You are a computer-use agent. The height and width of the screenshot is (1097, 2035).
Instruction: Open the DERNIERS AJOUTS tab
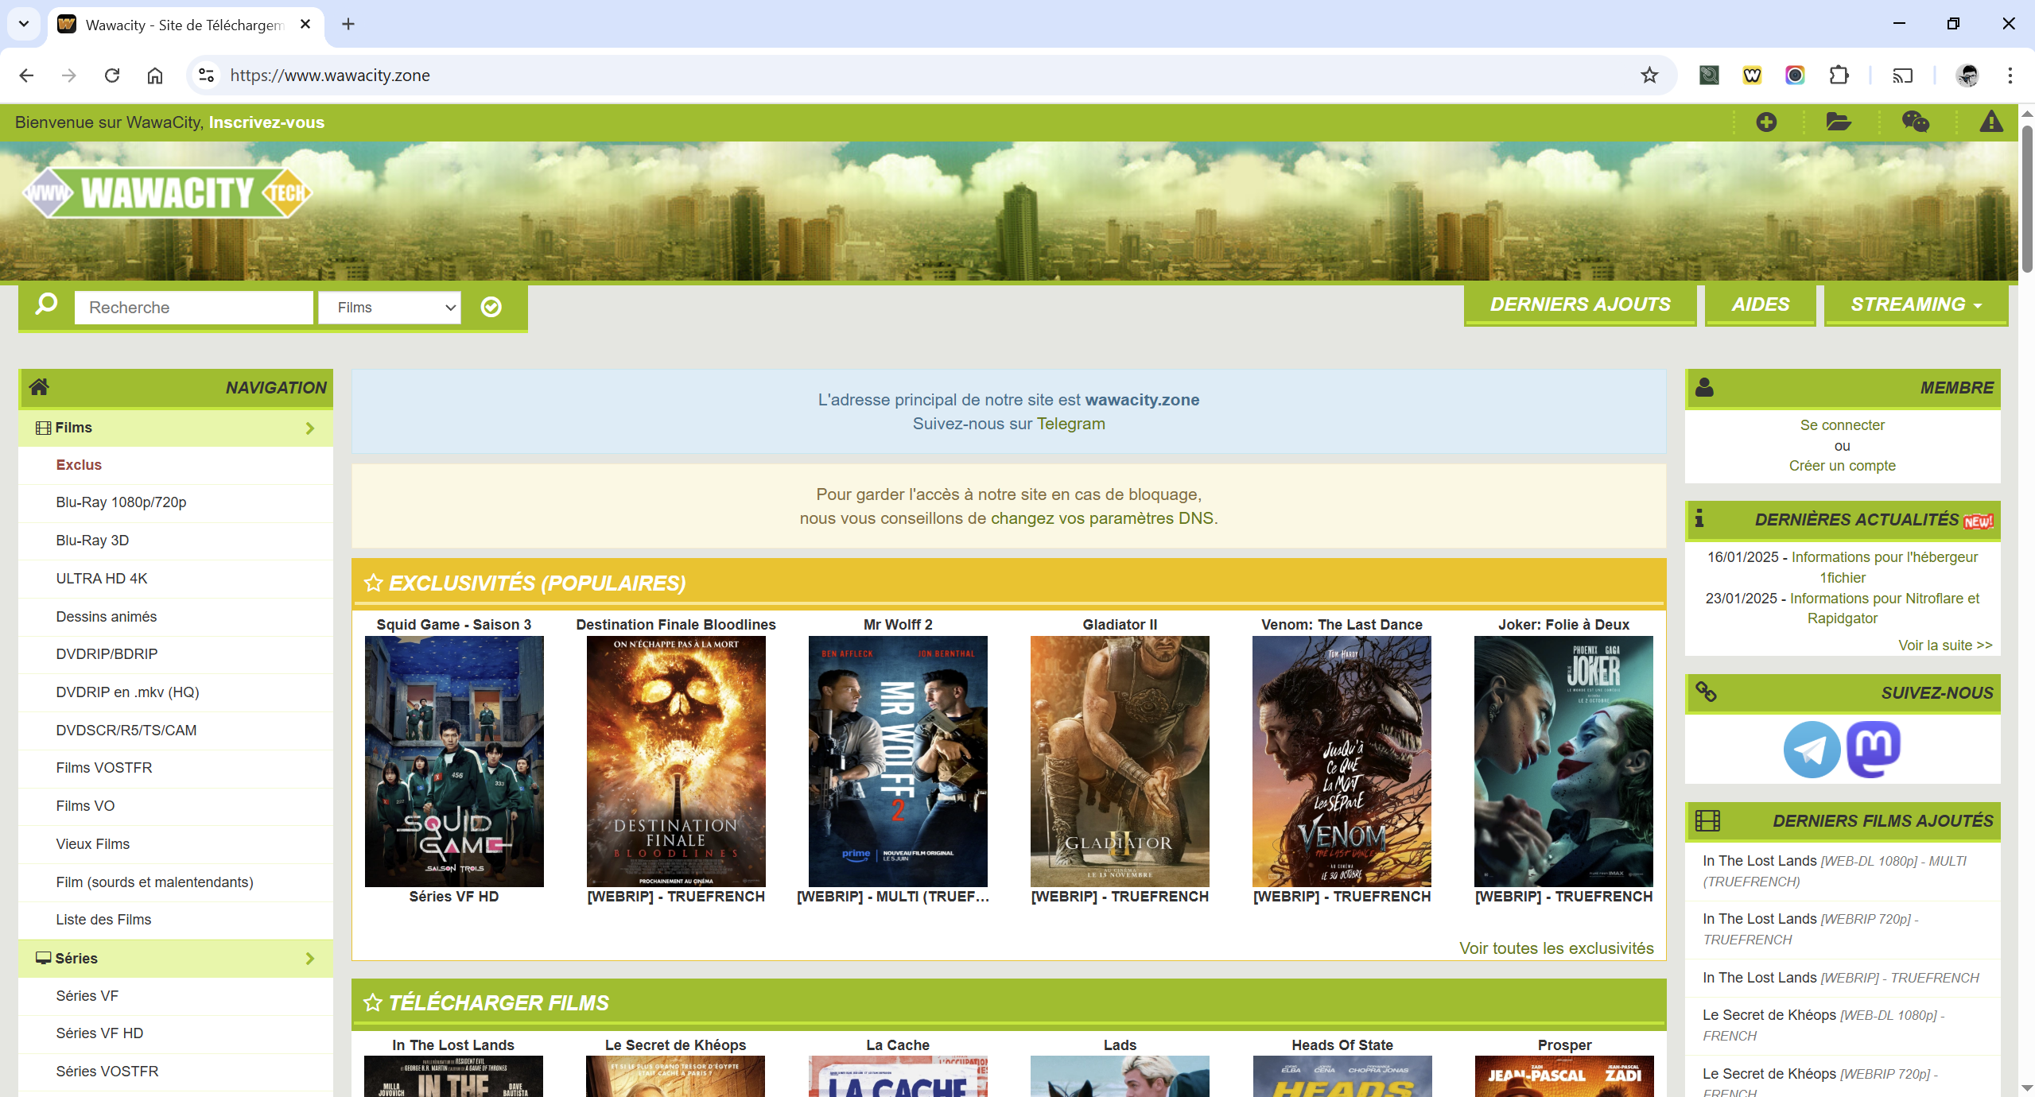click(x=1580, y=304)
